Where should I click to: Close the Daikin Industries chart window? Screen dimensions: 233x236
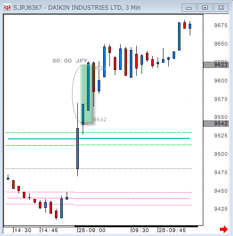(221, 8)
